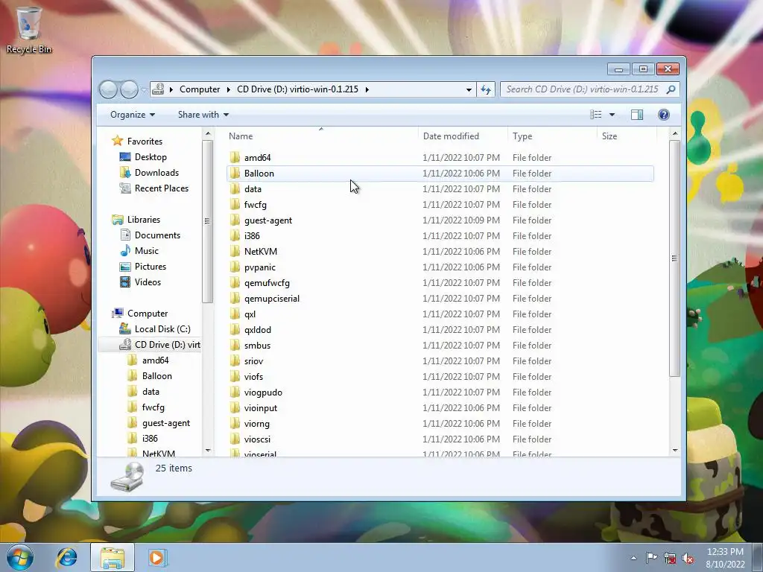Viewport: 763px width, 572px height.
Task: Show hidden icons in system tray
Action: 633,558
